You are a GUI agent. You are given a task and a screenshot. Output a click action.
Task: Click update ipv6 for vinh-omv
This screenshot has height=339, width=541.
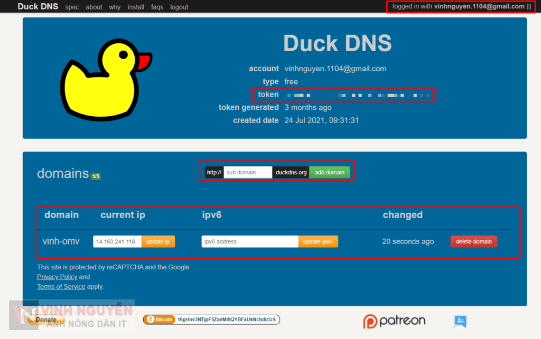[318, 241]
